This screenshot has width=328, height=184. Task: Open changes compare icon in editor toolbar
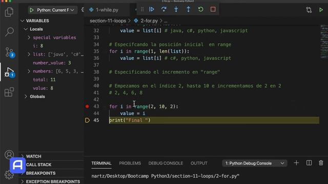pos(309,10)
